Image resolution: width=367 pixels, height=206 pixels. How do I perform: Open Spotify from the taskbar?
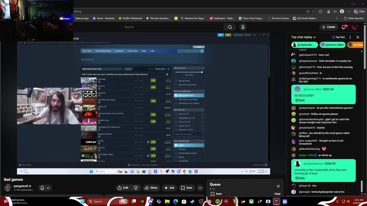tap(218, 201)
